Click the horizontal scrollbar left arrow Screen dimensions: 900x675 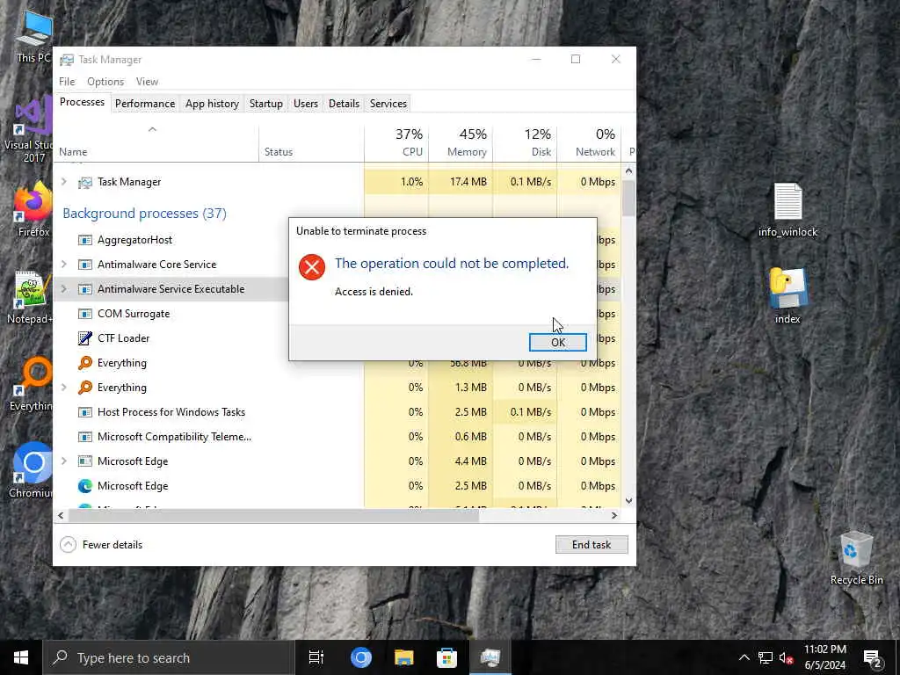click(x=61, y=515)
